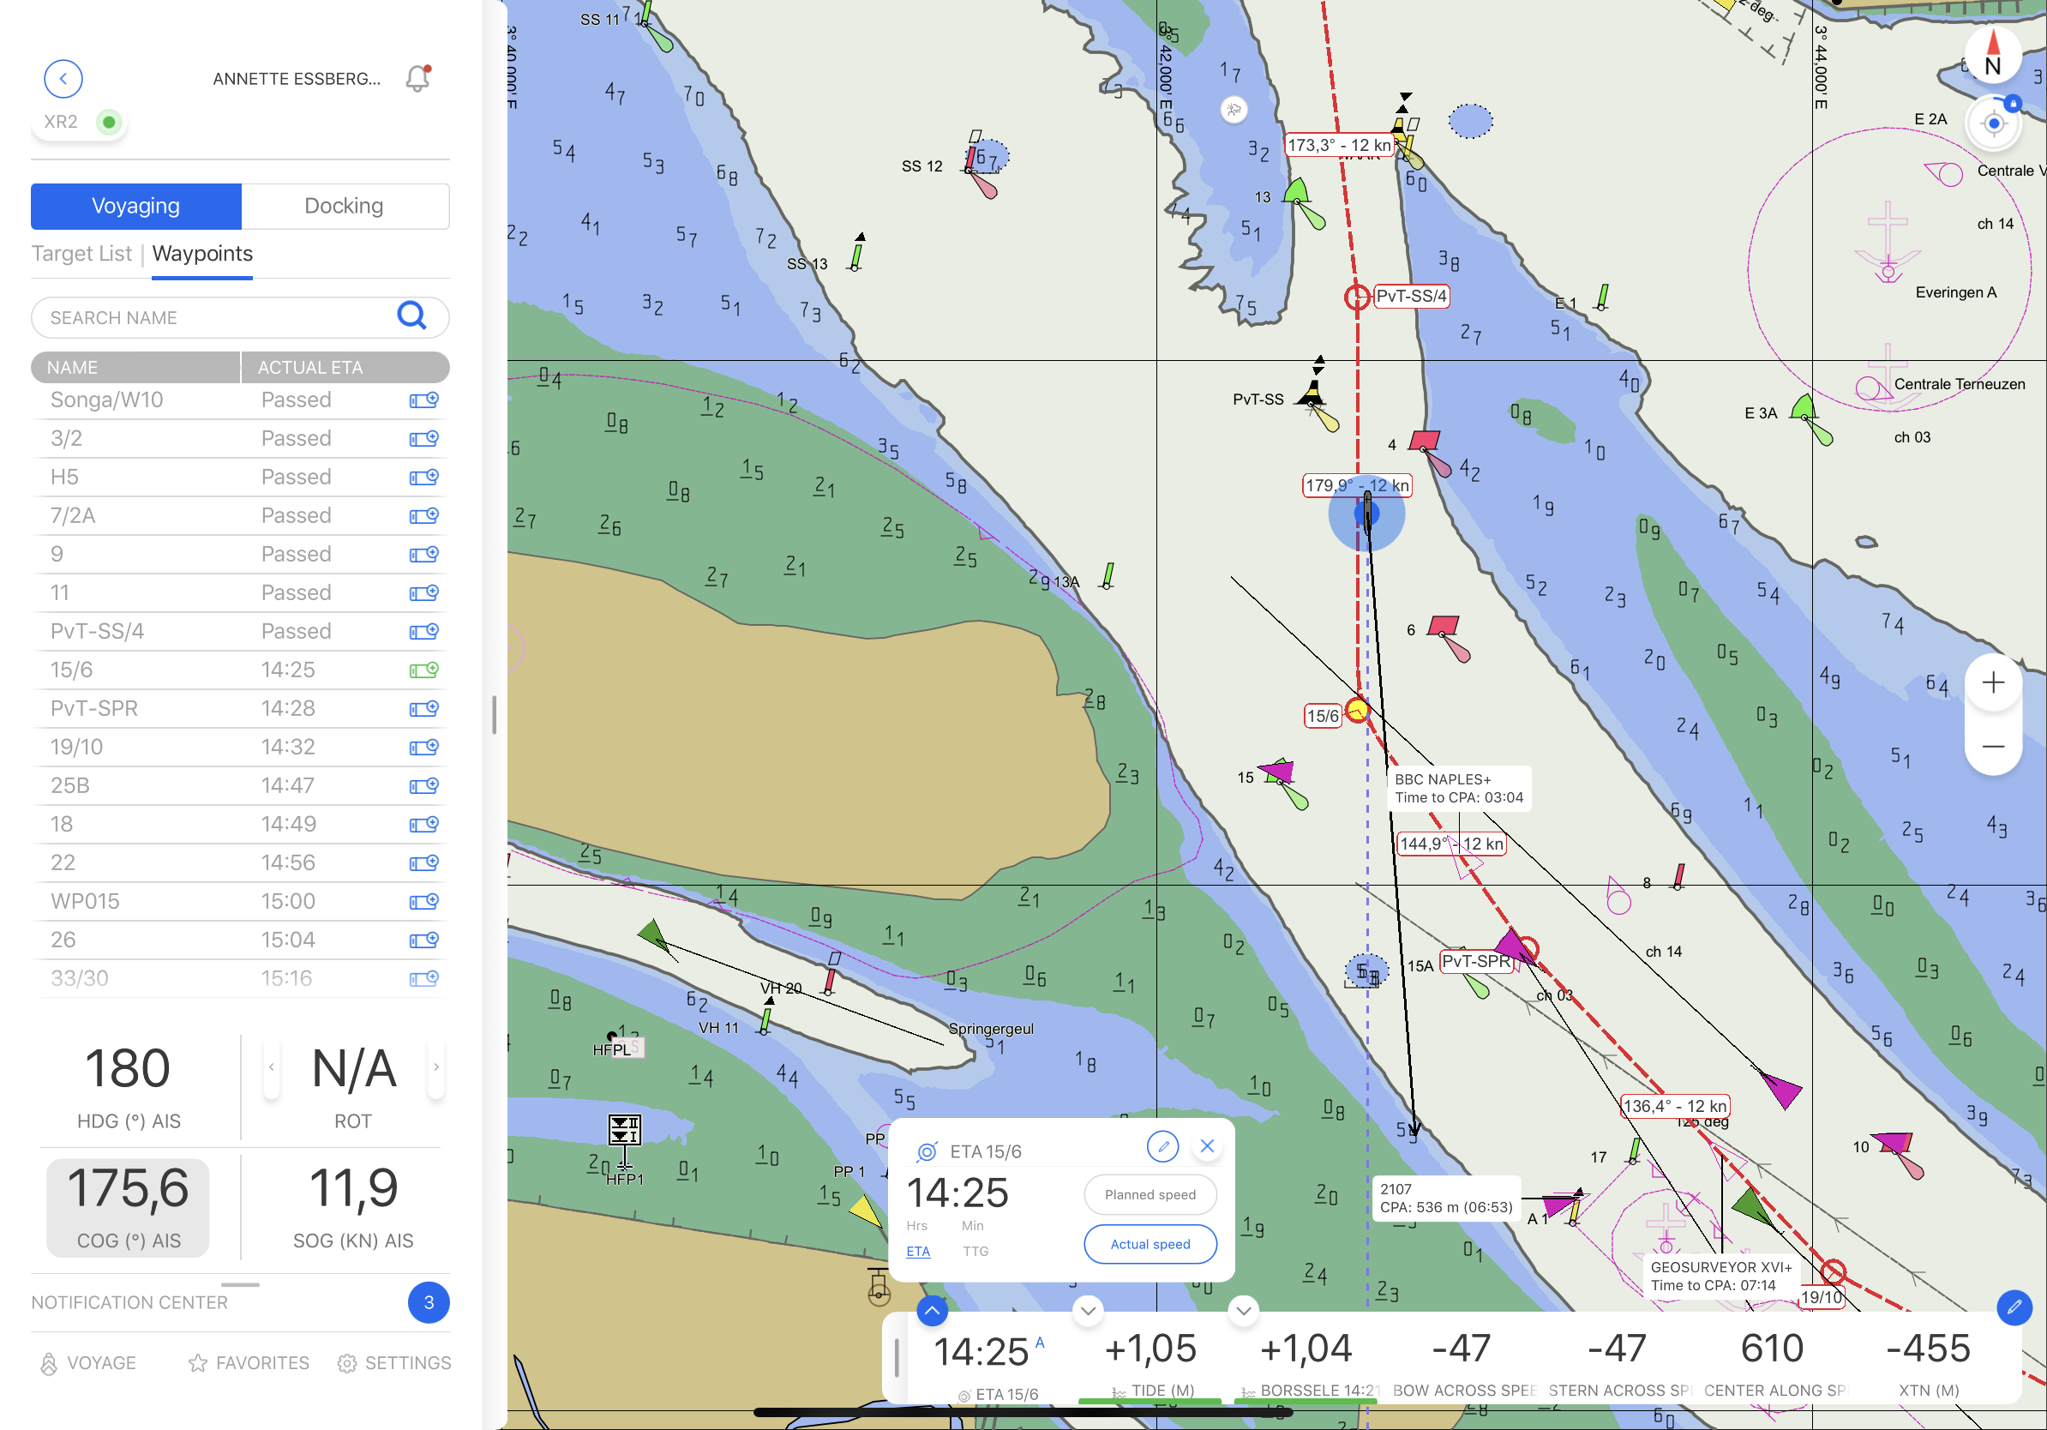
Task: Click the green ETA icon for 15/6
Action: 423,670
